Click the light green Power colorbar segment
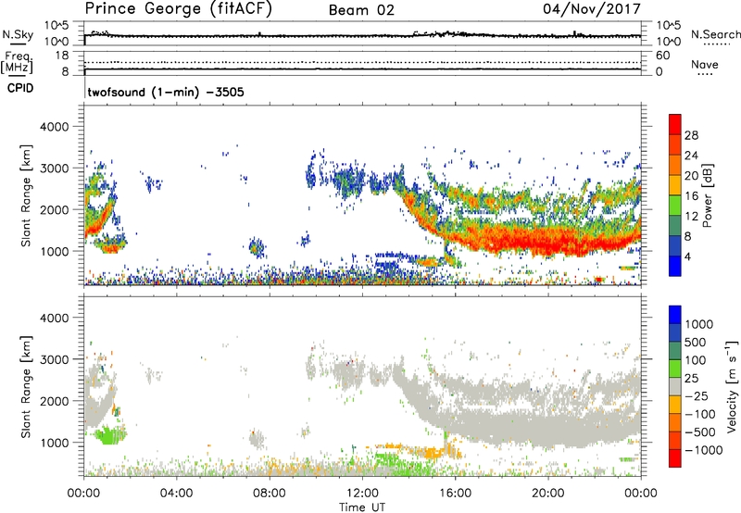 pyautogui.click(x=675, y=206)
